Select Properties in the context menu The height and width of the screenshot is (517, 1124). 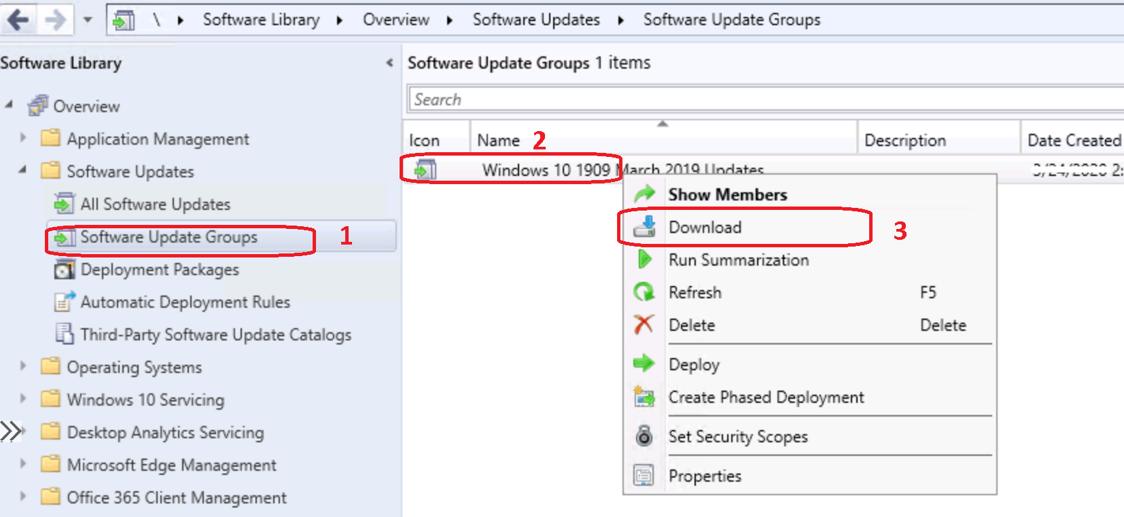pyautogui.click(x=705, y=476)
